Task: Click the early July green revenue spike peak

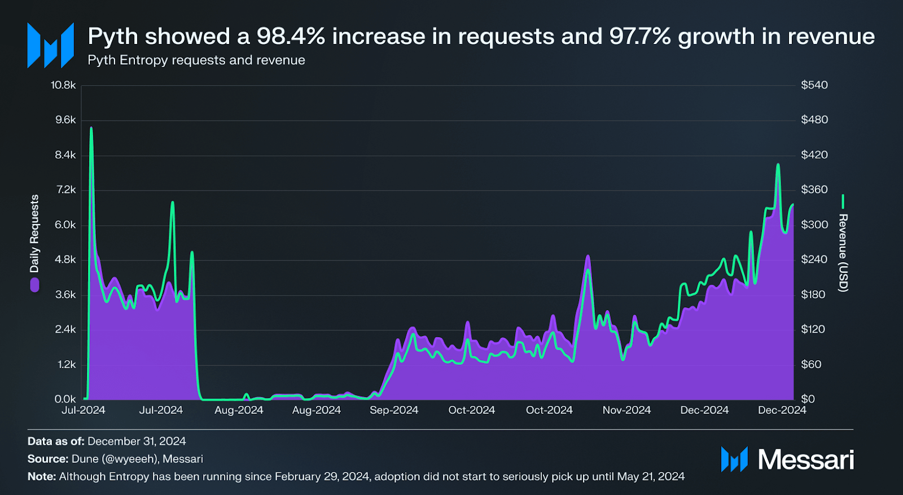Action: pyautogui.click(x=91, y=129)
